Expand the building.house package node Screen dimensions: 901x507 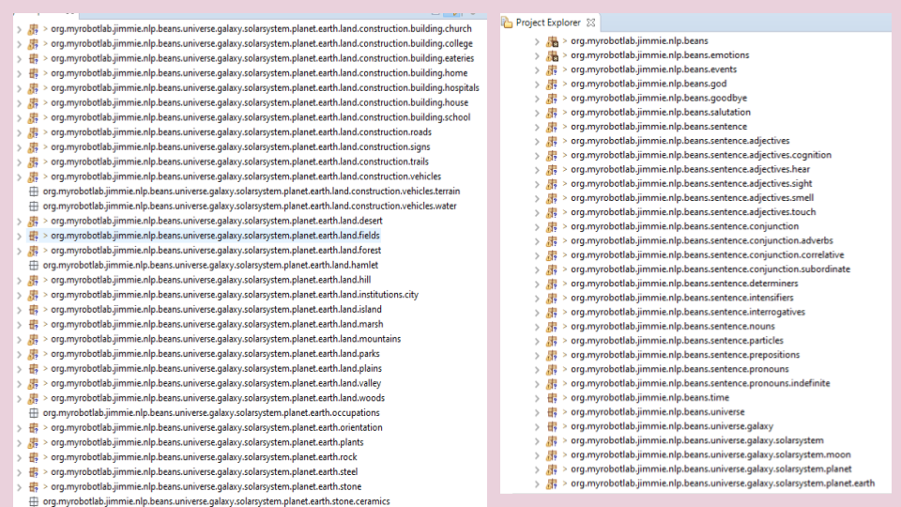pyautogui.click(x=19, y=103)
